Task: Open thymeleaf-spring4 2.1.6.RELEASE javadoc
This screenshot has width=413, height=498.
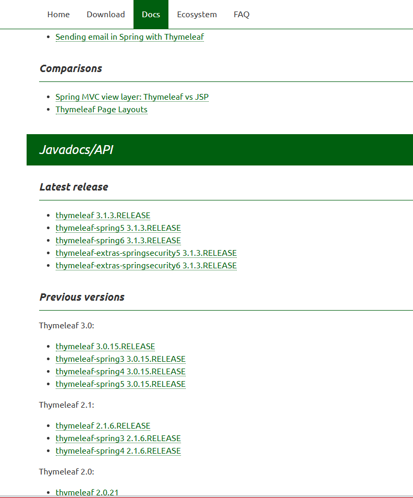Action: (x=118, y=450)
